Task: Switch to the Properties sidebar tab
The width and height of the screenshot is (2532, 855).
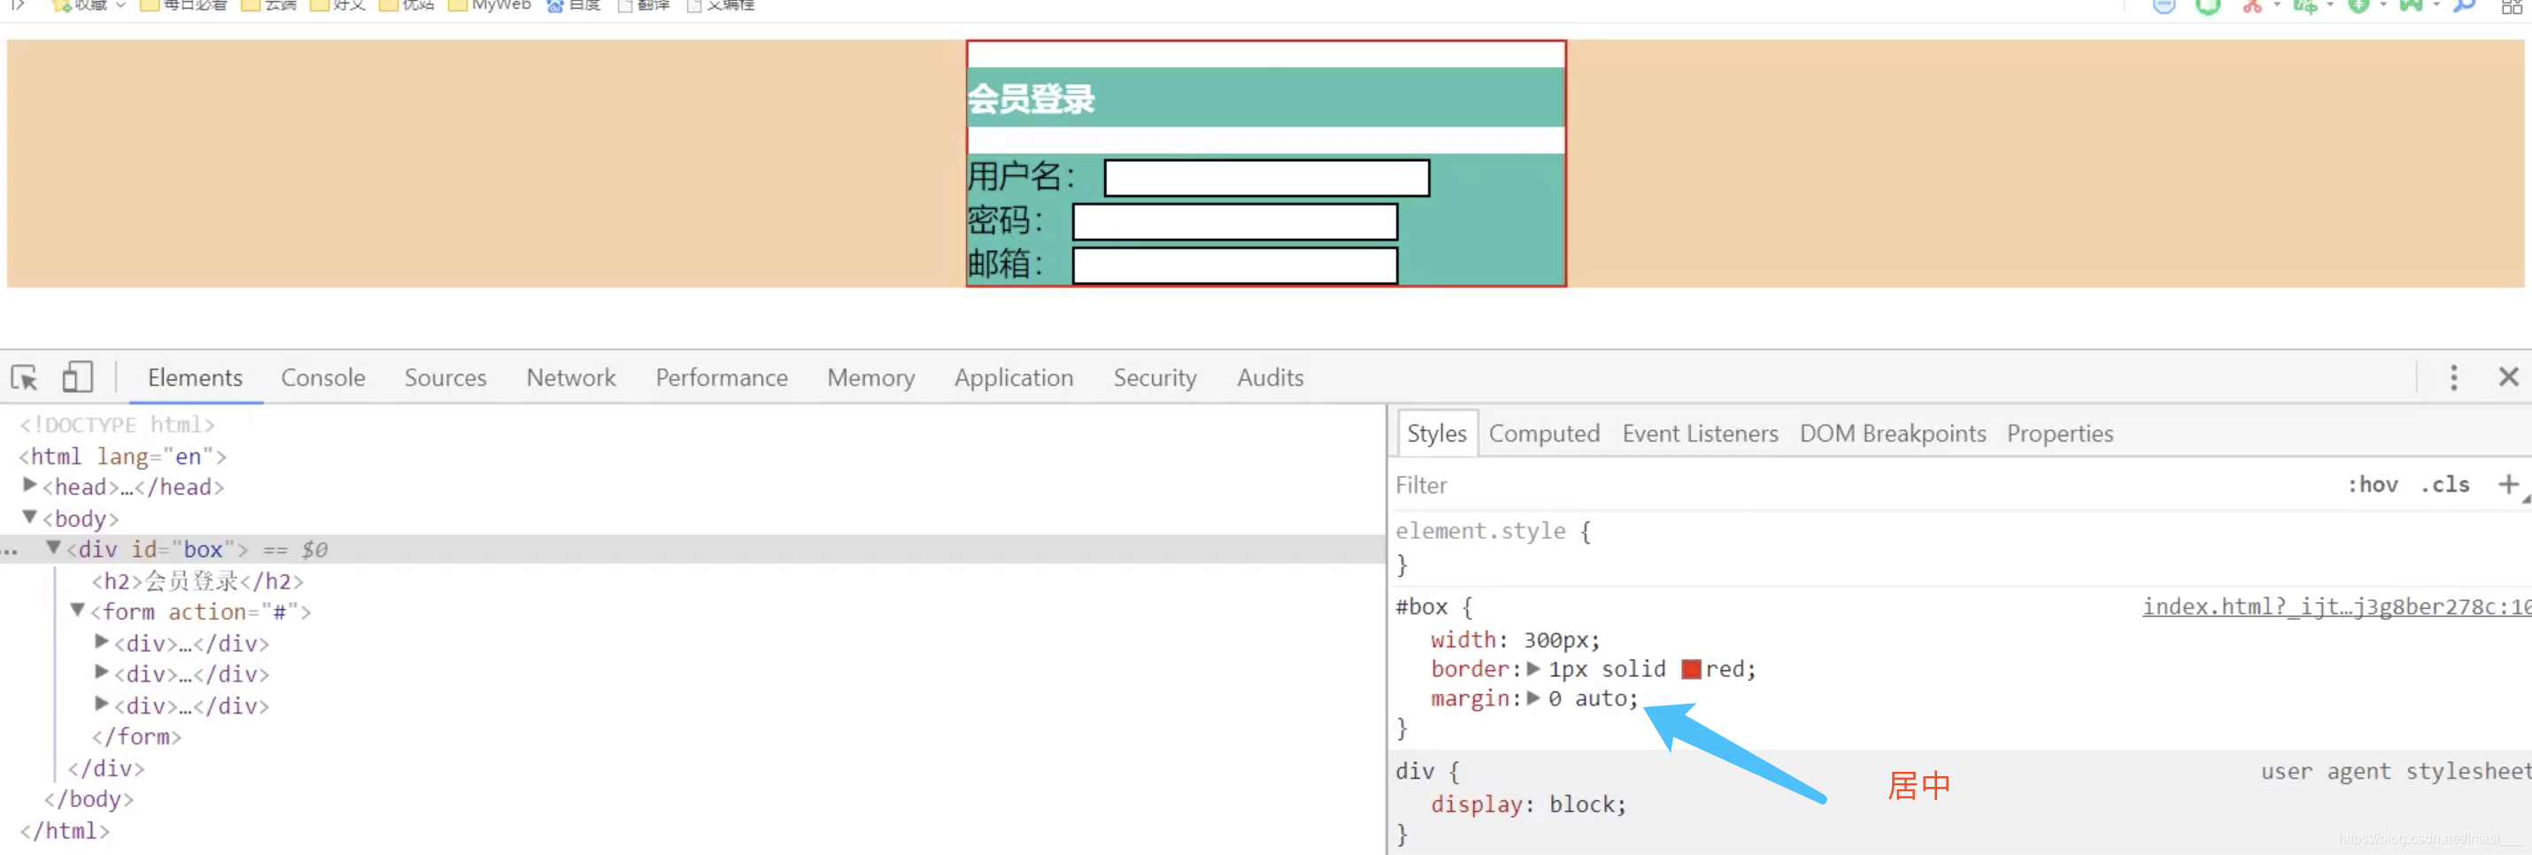Action: point(2059,434)
